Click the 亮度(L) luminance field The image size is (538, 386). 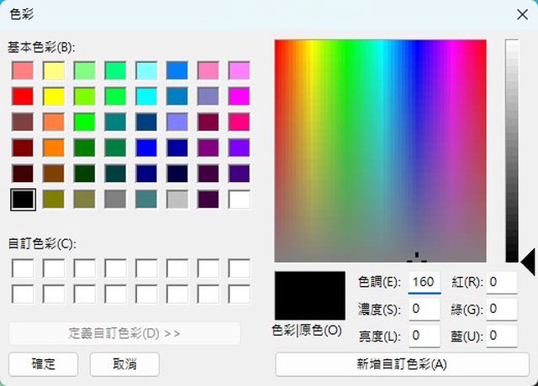point(425,336)
